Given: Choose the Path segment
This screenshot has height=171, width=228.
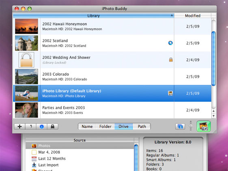Looking at the screenshot, I should [142, 126].
